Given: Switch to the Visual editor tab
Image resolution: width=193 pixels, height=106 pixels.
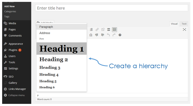Looking at the screenshot, I should 174,24.
